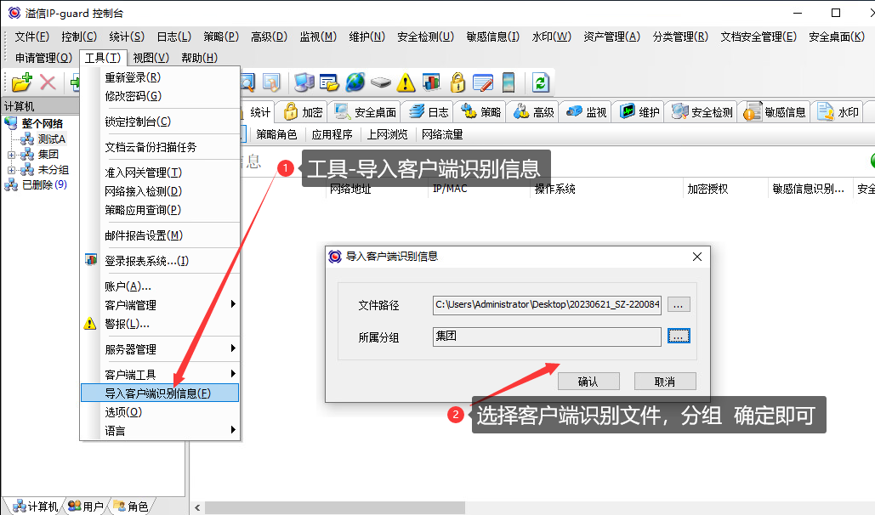Select 导入客户端识别信息(F) in Tools menu
The height and width of the screenshot is (515, 875).
(160, 393)
